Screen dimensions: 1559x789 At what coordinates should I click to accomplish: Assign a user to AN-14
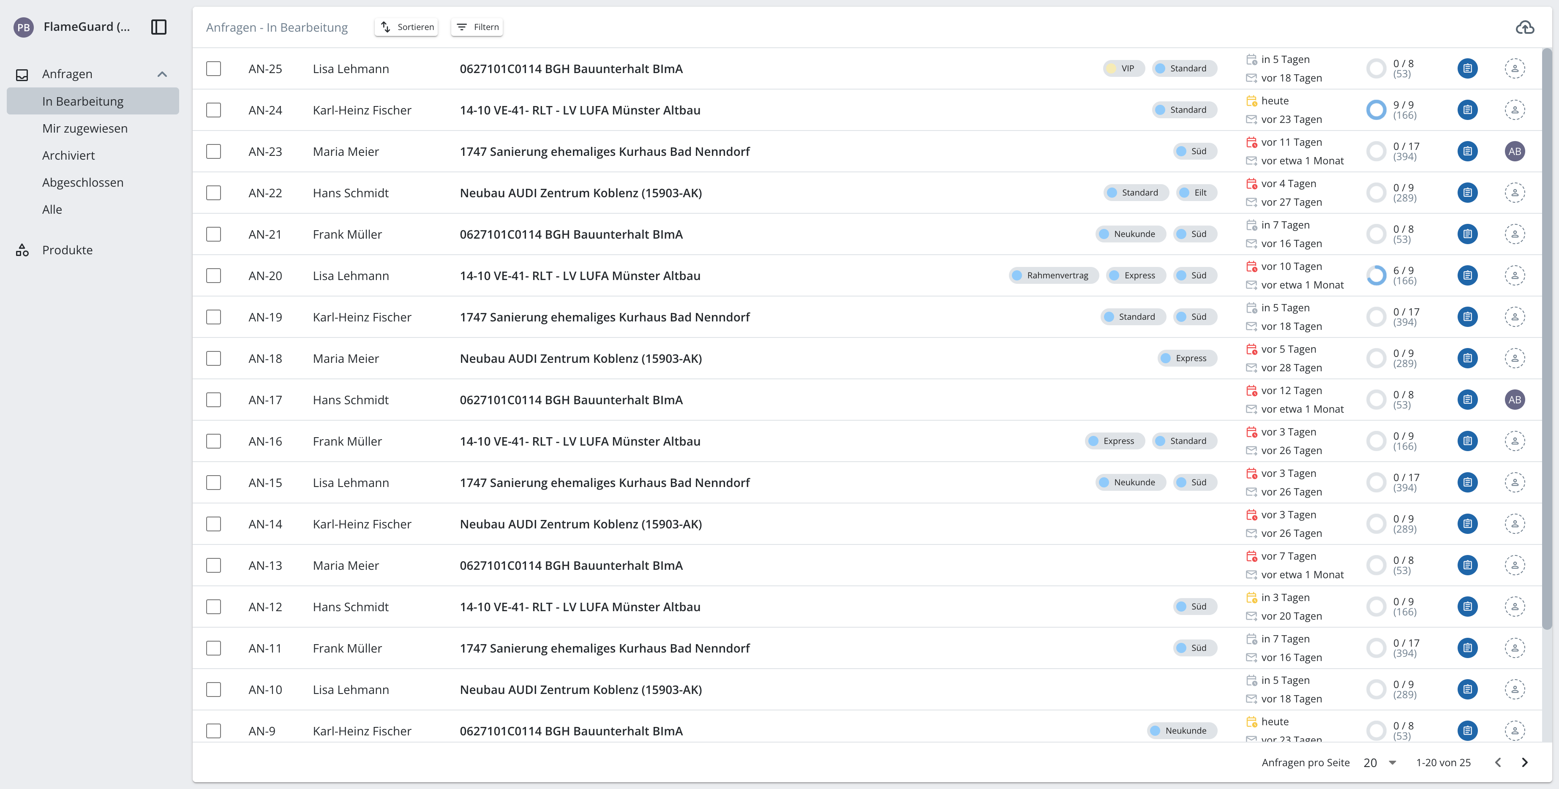click(x=1514, y=524)
